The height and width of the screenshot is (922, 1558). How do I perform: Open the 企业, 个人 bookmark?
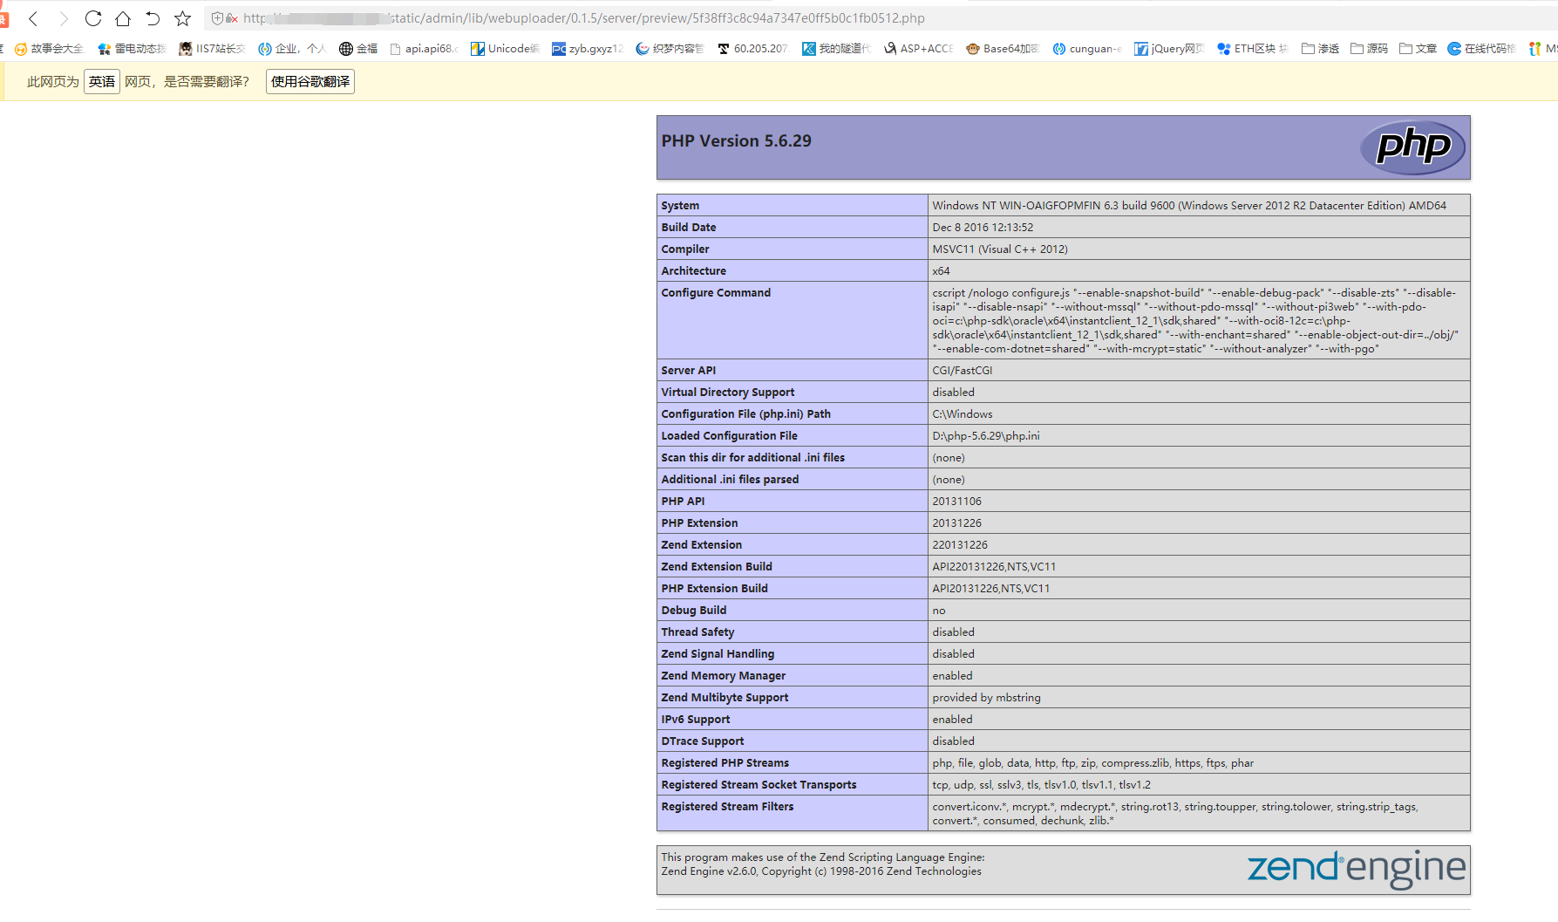(292, 49)
